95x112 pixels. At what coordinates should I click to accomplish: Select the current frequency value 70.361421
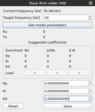[x=52, y=11]
